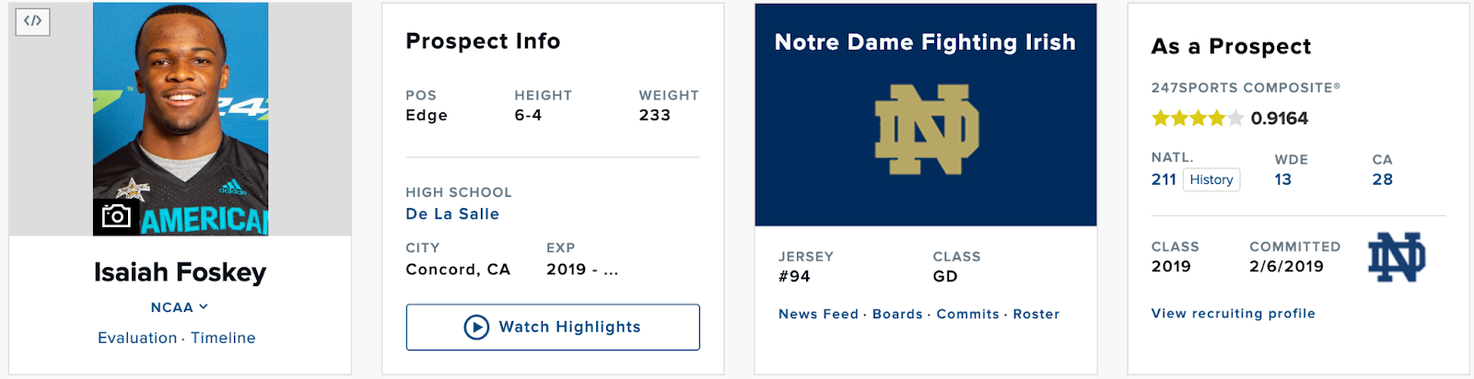View the team Commits
1474x379 pixels.
(967, 314)
